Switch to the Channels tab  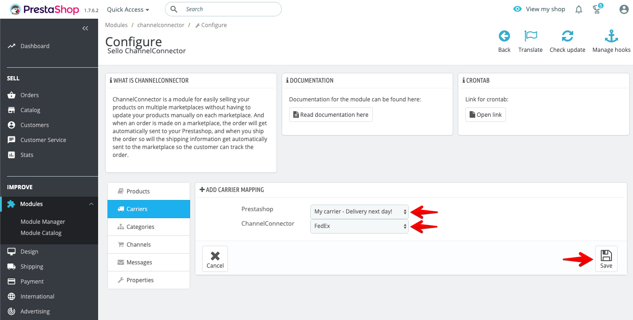pyautogui.click(x=149, y=244)
